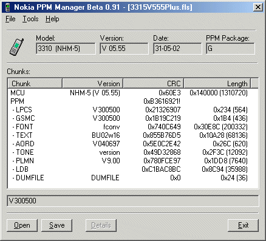Click the LPCS length 0x234 (564)
The height and width of the screenshot is (241, 266).
(231, 110)
